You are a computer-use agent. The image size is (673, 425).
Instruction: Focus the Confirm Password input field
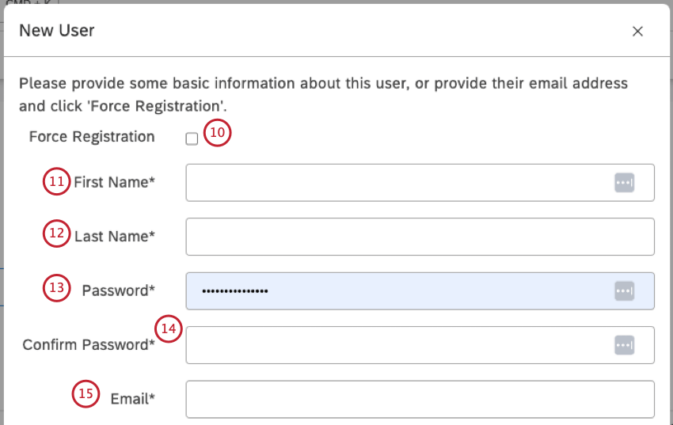point(396,345)
